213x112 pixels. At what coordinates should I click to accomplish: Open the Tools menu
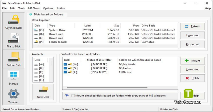pyautogui.click(x=22, y=9)
